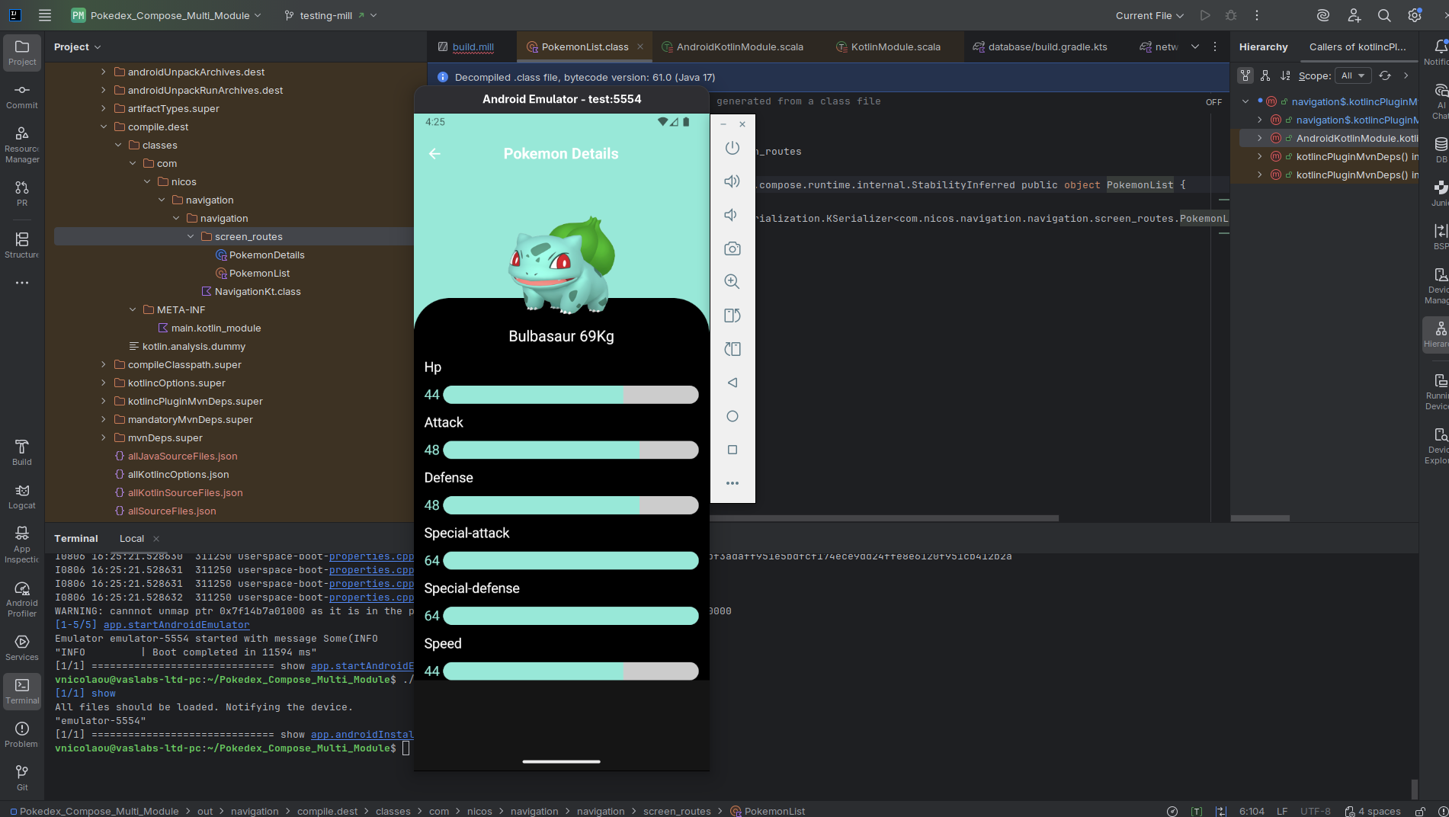Image resolution: width=1449 pixels, height=817 pixels.
Task: Switch to the KotlinModule.scala tab
Action: pos(888,47)
